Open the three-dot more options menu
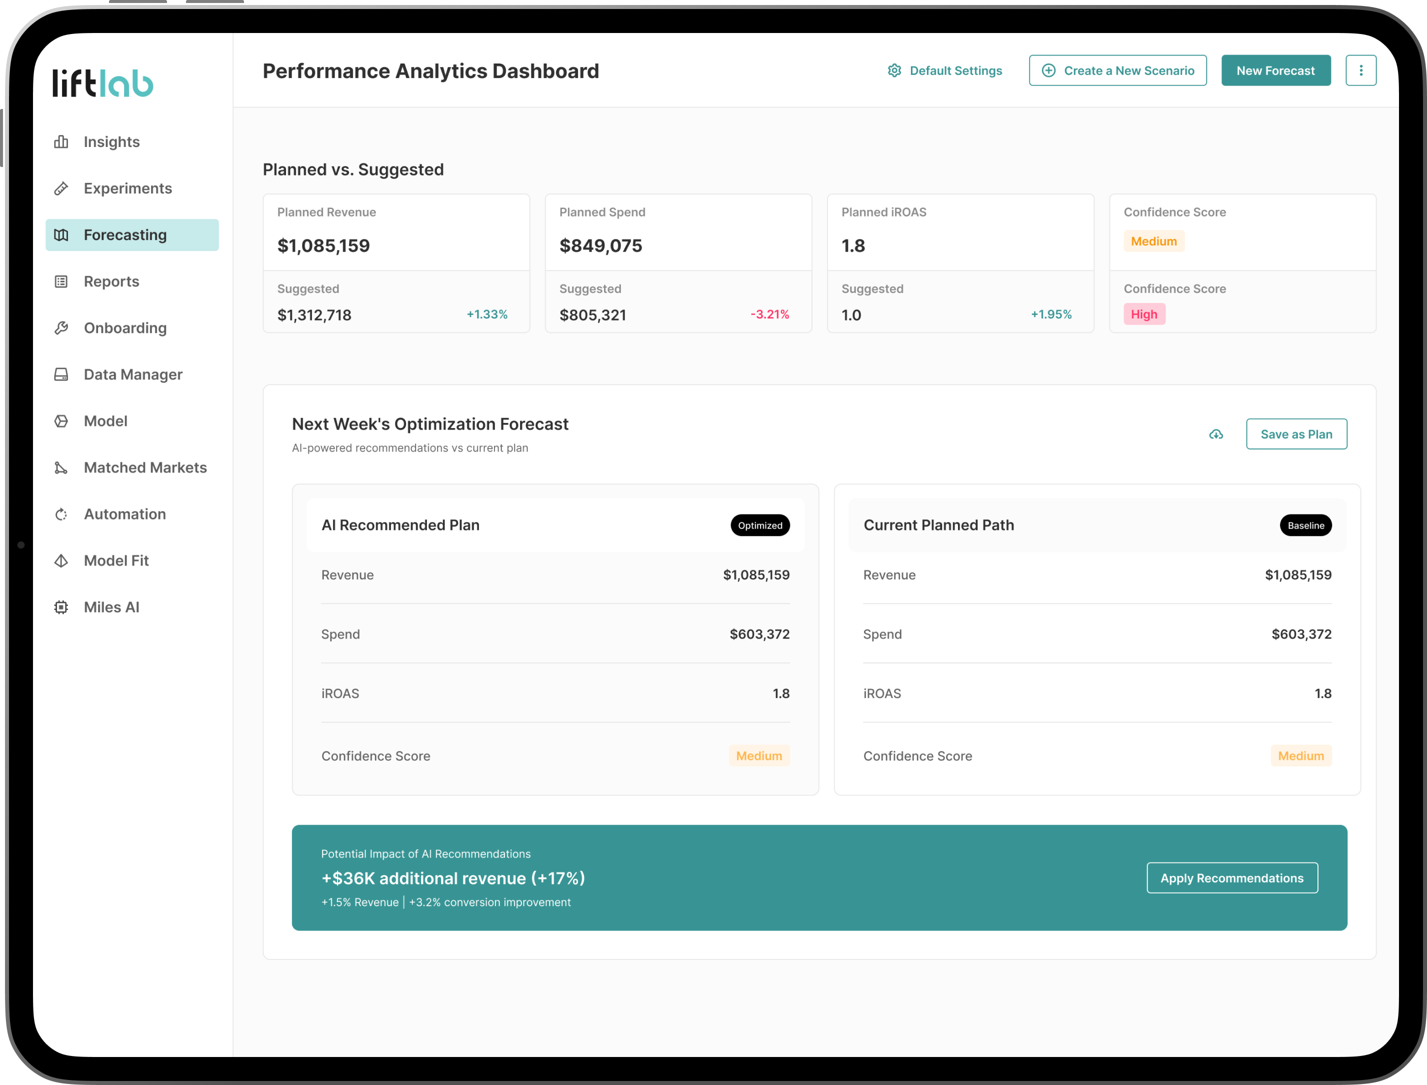1427x1085 pixels. [x=1360, y=70]
